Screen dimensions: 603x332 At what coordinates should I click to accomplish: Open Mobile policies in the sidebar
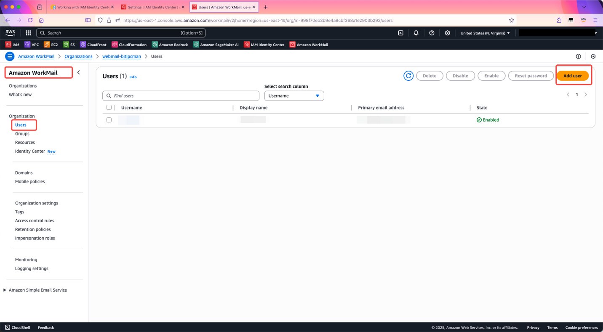(30, 182)
